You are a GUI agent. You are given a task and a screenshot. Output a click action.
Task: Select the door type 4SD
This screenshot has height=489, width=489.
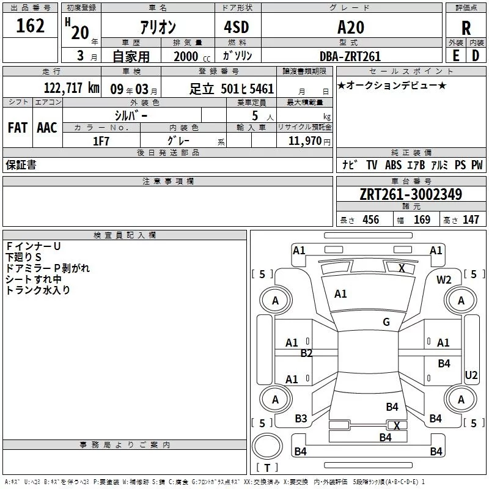pos(237,27)
